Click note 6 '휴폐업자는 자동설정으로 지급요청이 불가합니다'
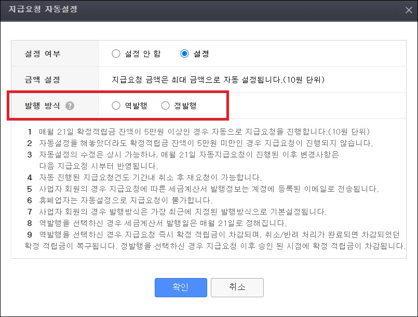This screenshot has width=418, height=317. [x=126, y=201]
